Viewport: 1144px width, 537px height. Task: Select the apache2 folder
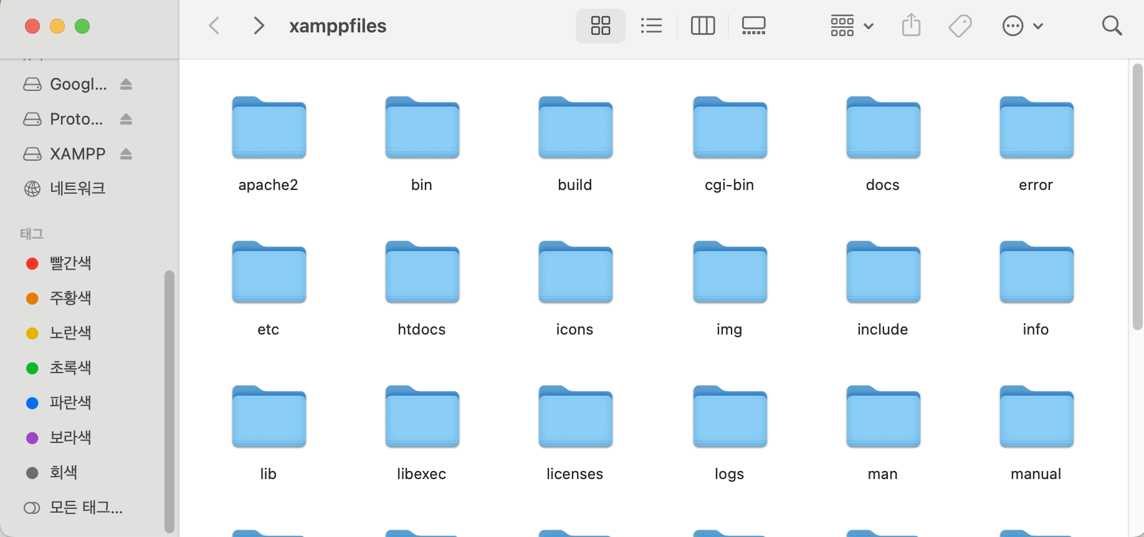(x=269, y=128)
